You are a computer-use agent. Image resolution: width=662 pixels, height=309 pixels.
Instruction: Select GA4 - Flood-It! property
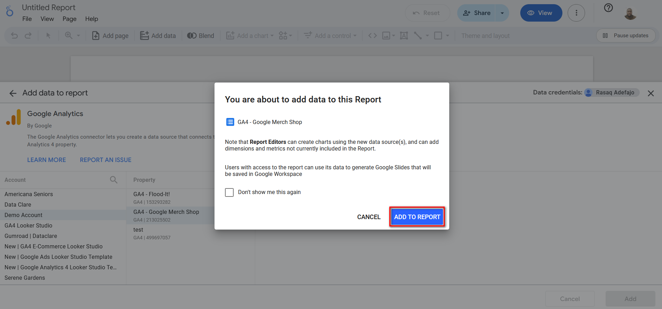[x=171, y=198]
